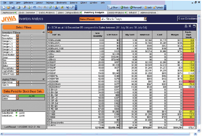Click the Help Topics toolbar icon
This screenshot has height=138, width=202.
(68, 7)
